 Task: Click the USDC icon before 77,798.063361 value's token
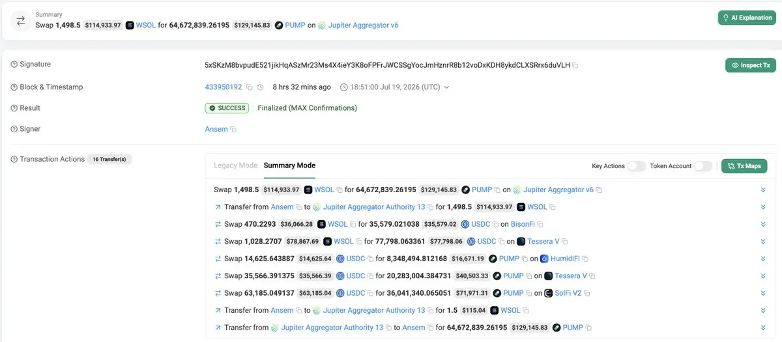pos(471,242)
